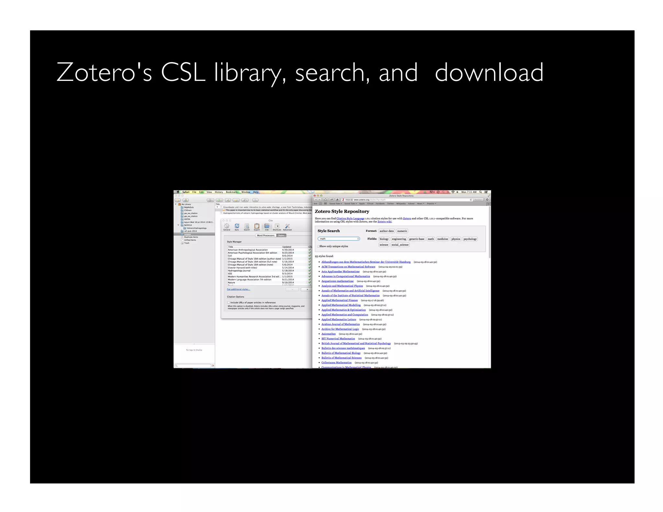Select the scopus collection

pyautogui.click(x=194, y=234)
